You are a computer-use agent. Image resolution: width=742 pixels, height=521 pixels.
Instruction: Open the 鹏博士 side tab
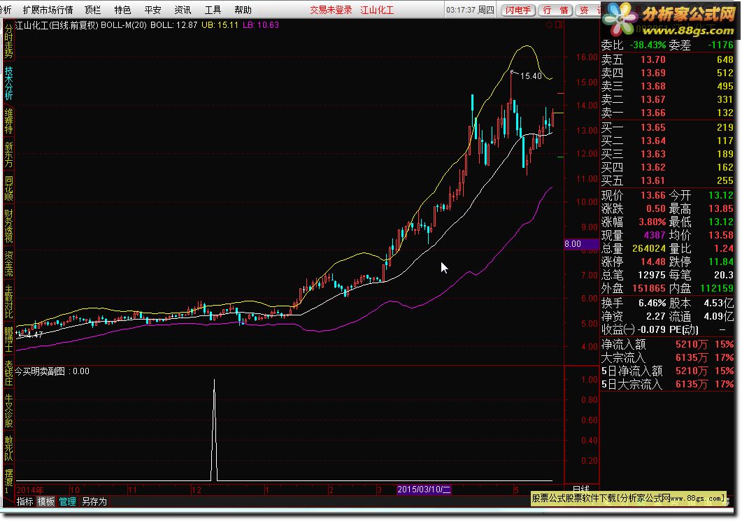8,339
